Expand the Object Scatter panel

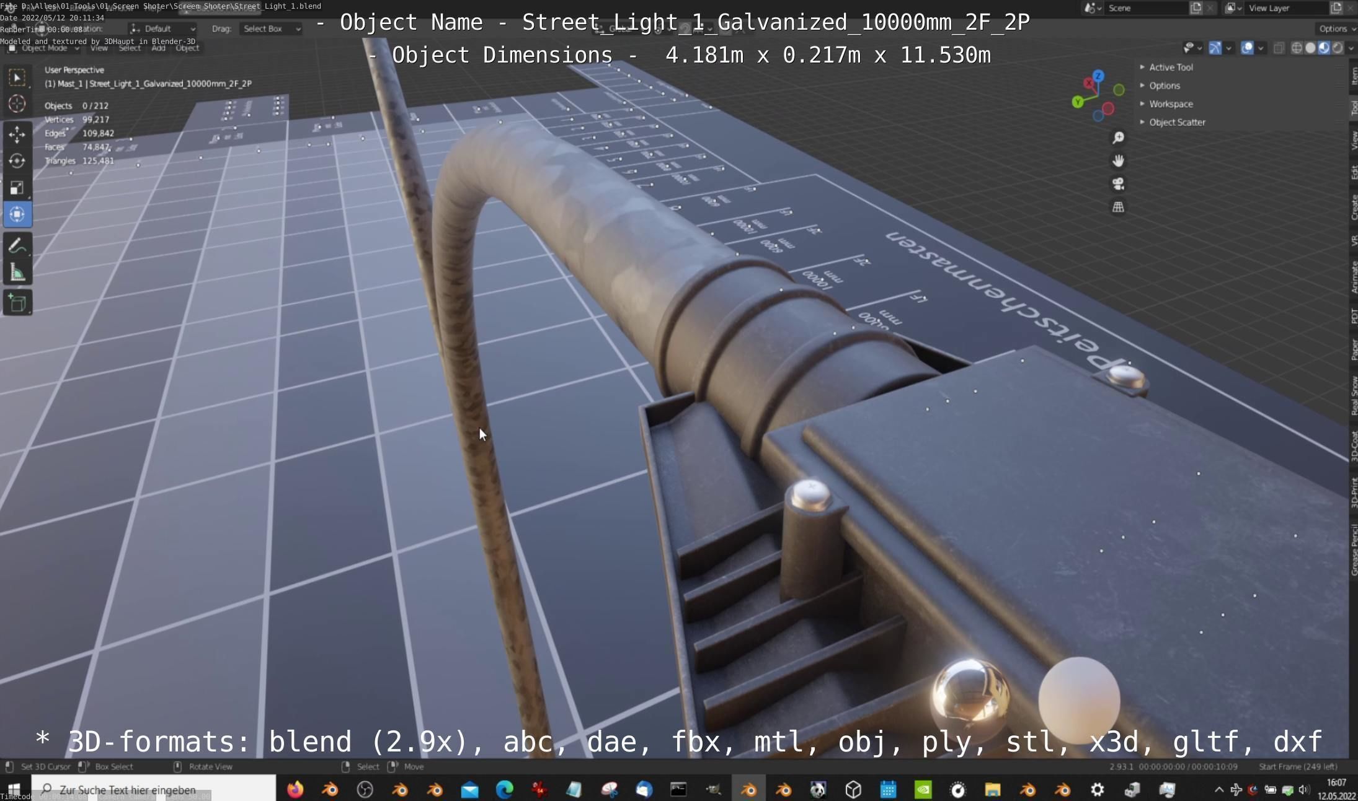tap(1176, 122)
